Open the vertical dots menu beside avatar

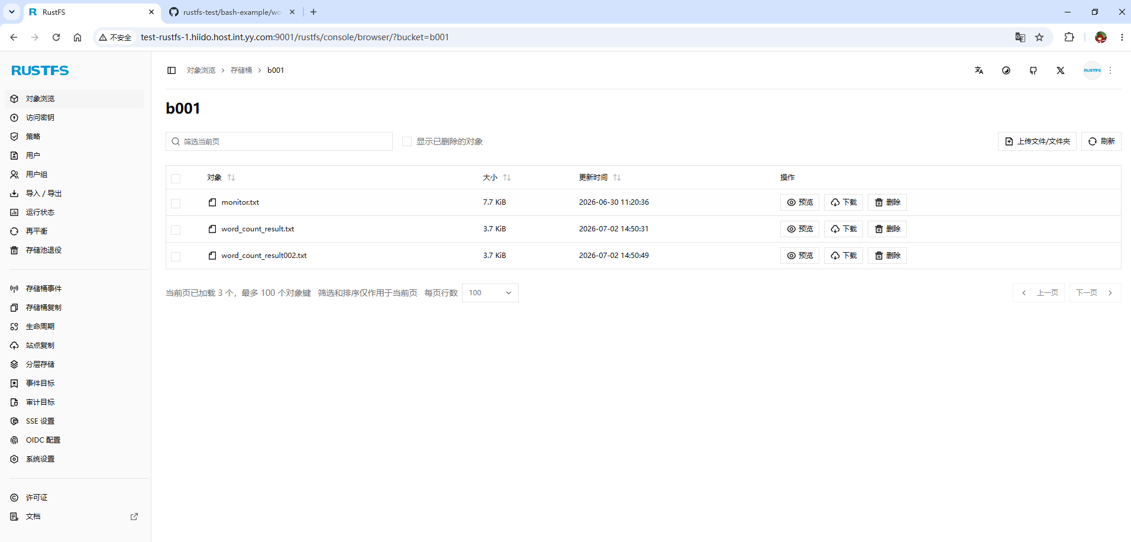(x=1110, y=70)
